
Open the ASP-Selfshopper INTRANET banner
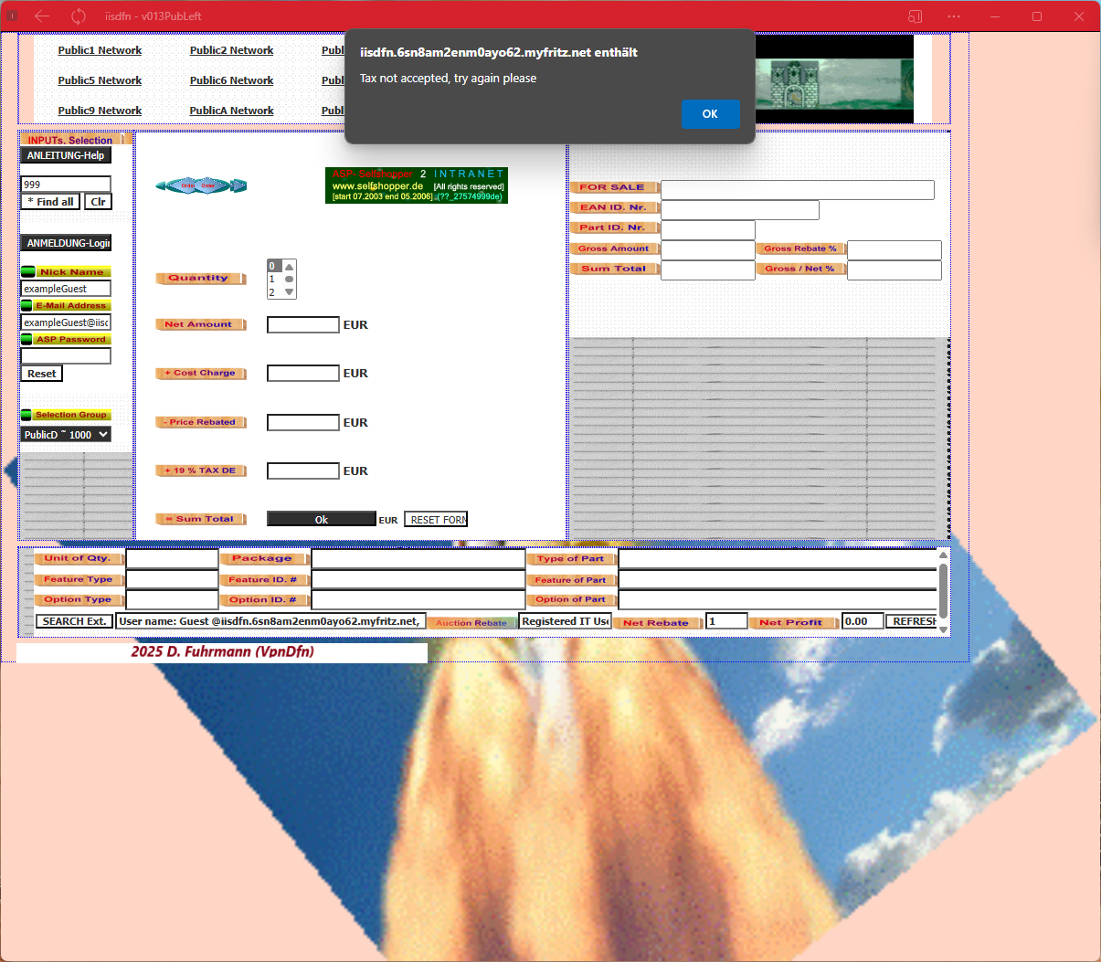click(417, 185)
